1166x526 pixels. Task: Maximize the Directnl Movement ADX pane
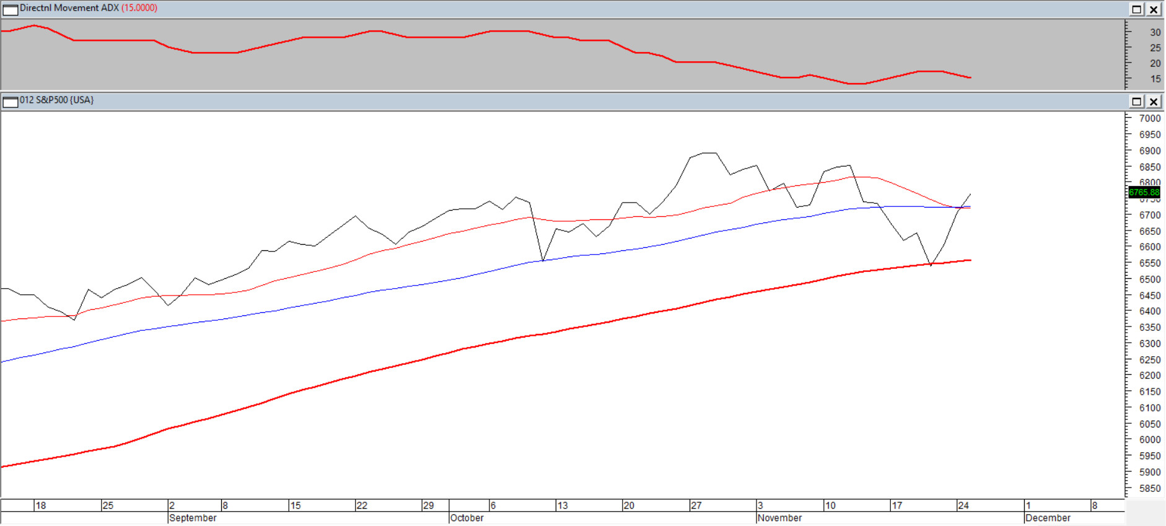[1137, 9]
